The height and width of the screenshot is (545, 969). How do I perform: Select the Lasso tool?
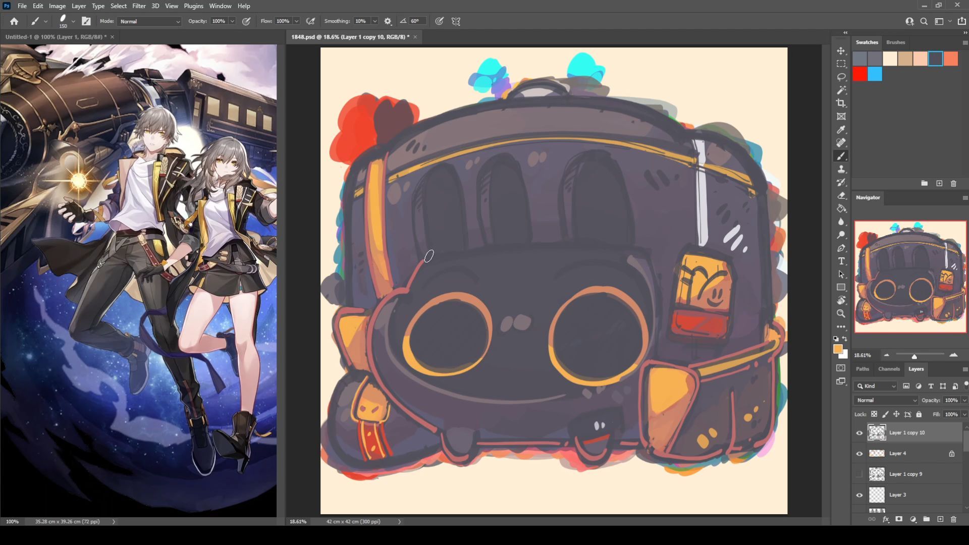[x=841, y=77]
